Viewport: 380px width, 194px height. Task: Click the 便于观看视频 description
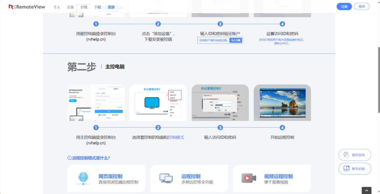pyautogui.click(x=276, y=182)
